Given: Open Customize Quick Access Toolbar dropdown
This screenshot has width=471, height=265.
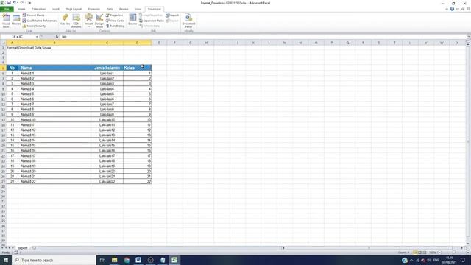Looking at the screenshot, I should pyautogui.click(x=29, y=3).
